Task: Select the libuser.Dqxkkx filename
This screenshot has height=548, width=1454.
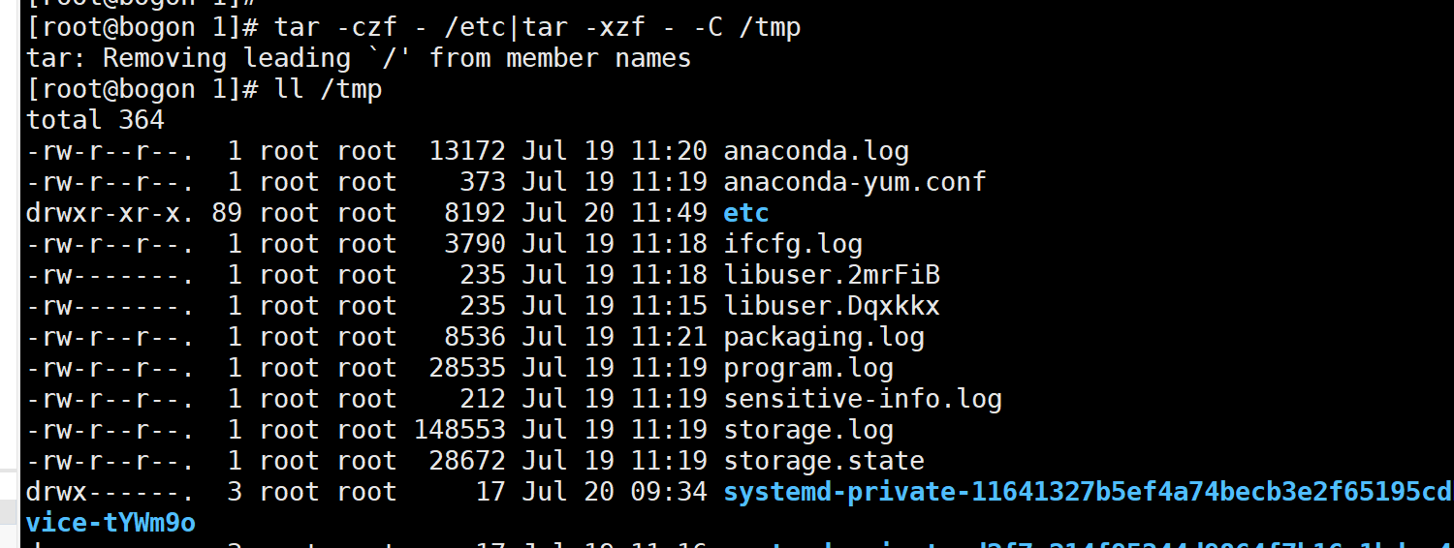Action: [x=832, y=306]
